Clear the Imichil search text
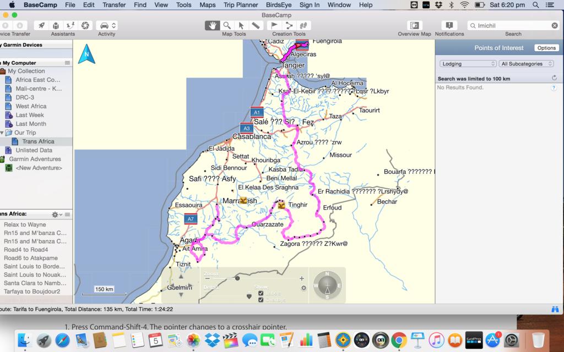This screenshot has width=564, height=352. (555, 25)
